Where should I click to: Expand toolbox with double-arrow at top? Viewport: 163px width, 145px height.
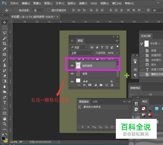click(3, 15)
